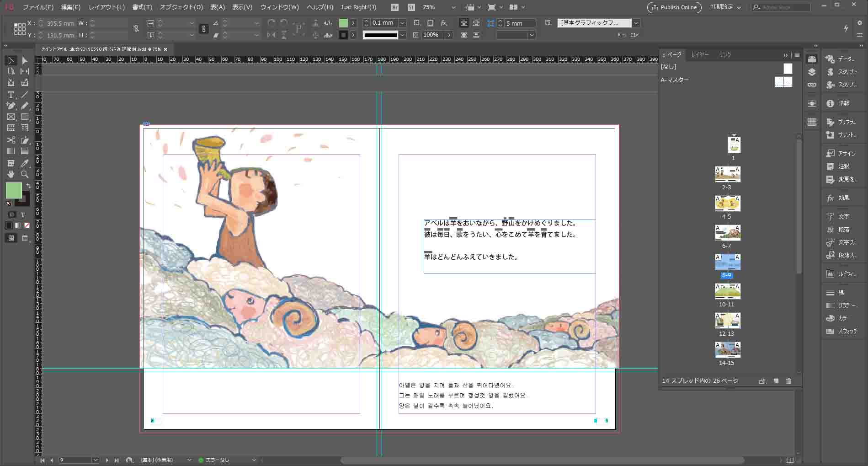868x466 pixels.
Task: Open the 効果 effects panel
Action: click(x=838, y=198)
